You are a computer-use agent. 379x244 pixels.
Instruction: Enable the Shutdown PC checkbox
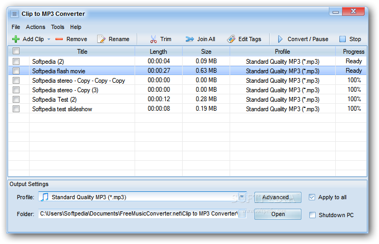point(312,215)
